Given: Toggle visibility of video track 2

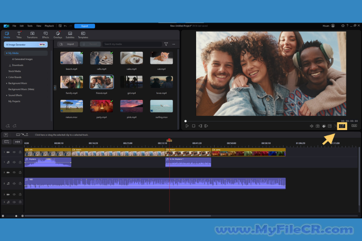Looking at the screenshot, I should click(14, 172).
